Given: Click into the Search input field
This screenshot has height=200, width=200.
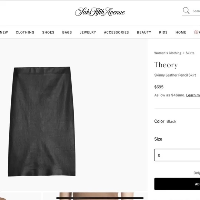Looking at the screenshot, I should pyautogui.click(x=196, y=11).
